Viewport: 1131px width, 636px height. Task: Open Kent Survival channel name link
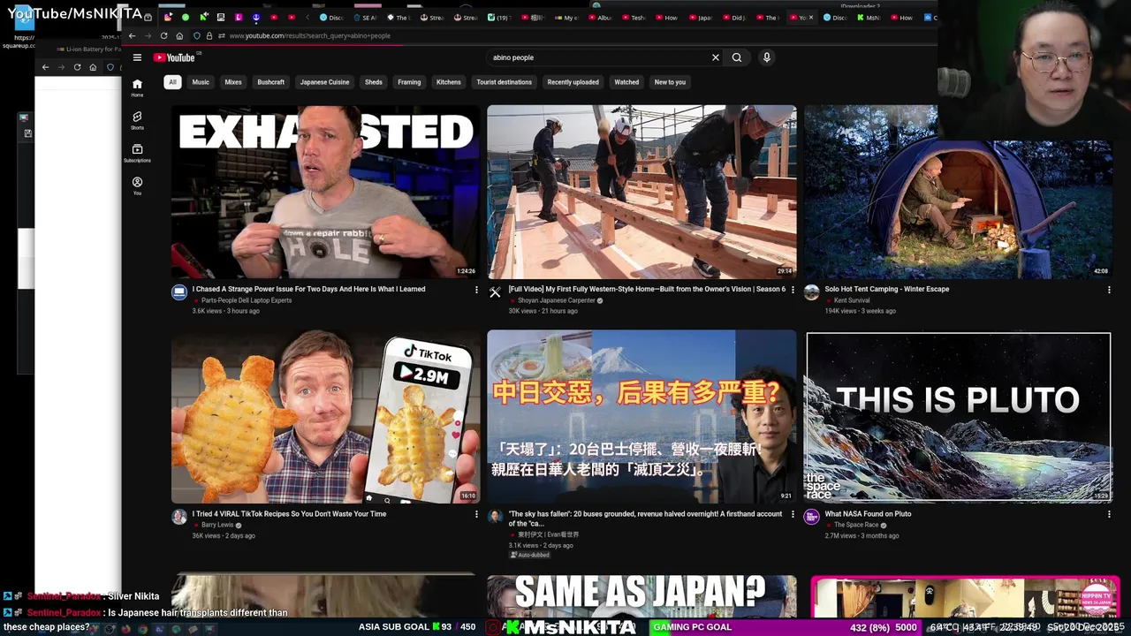tap(852, 300)
